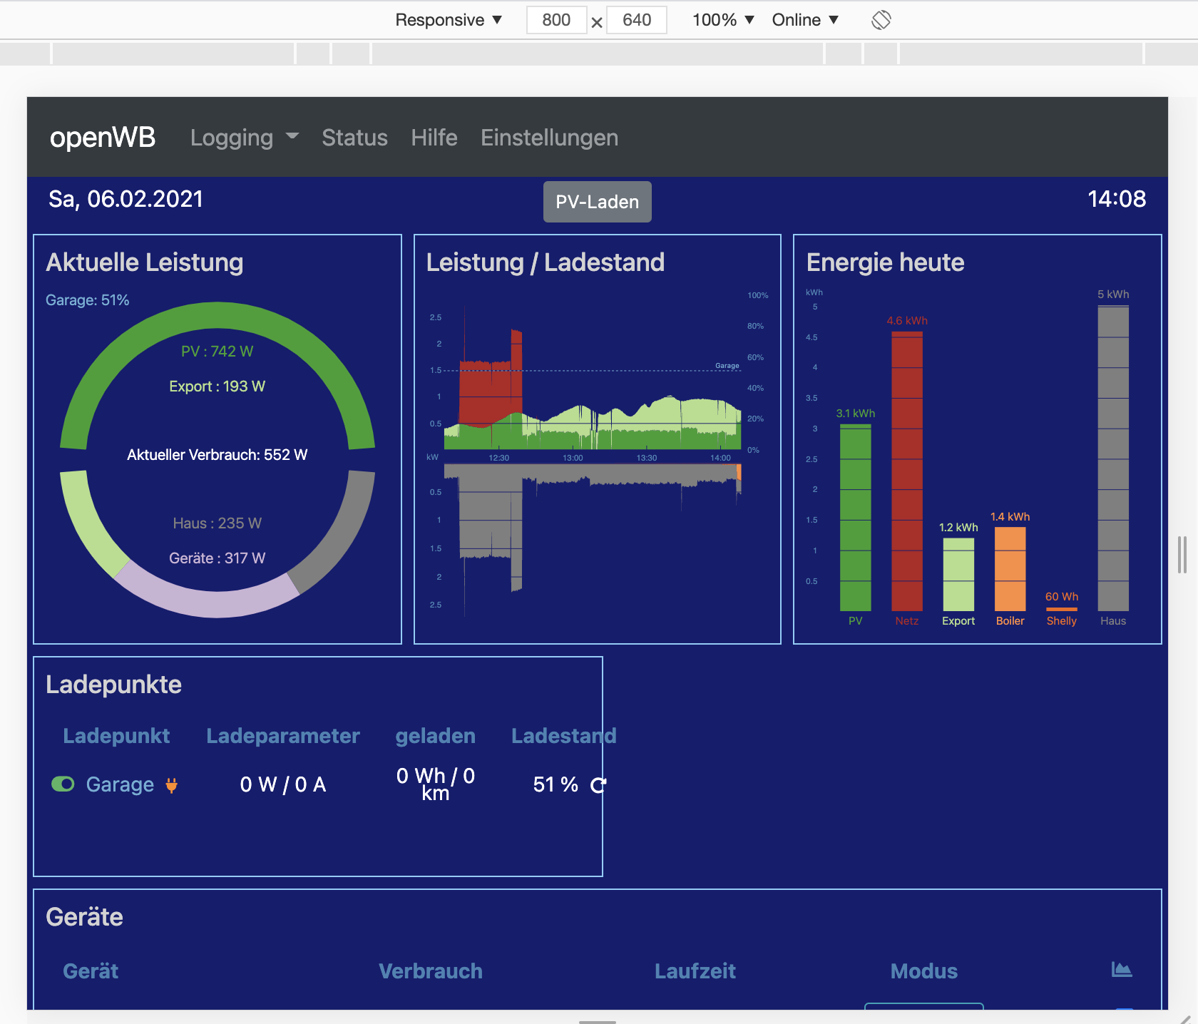This screenshot has height=1024, width=1198.
Task: Refresh the Garage state of charge
Action: tap(598, 785)
